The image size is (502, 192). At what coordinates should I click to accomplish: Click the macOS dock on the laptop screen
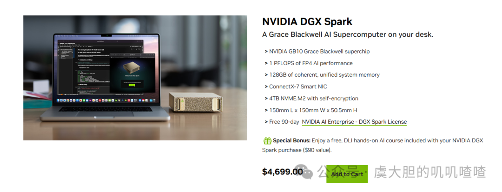pyautogui.click(x=107, y=100)
